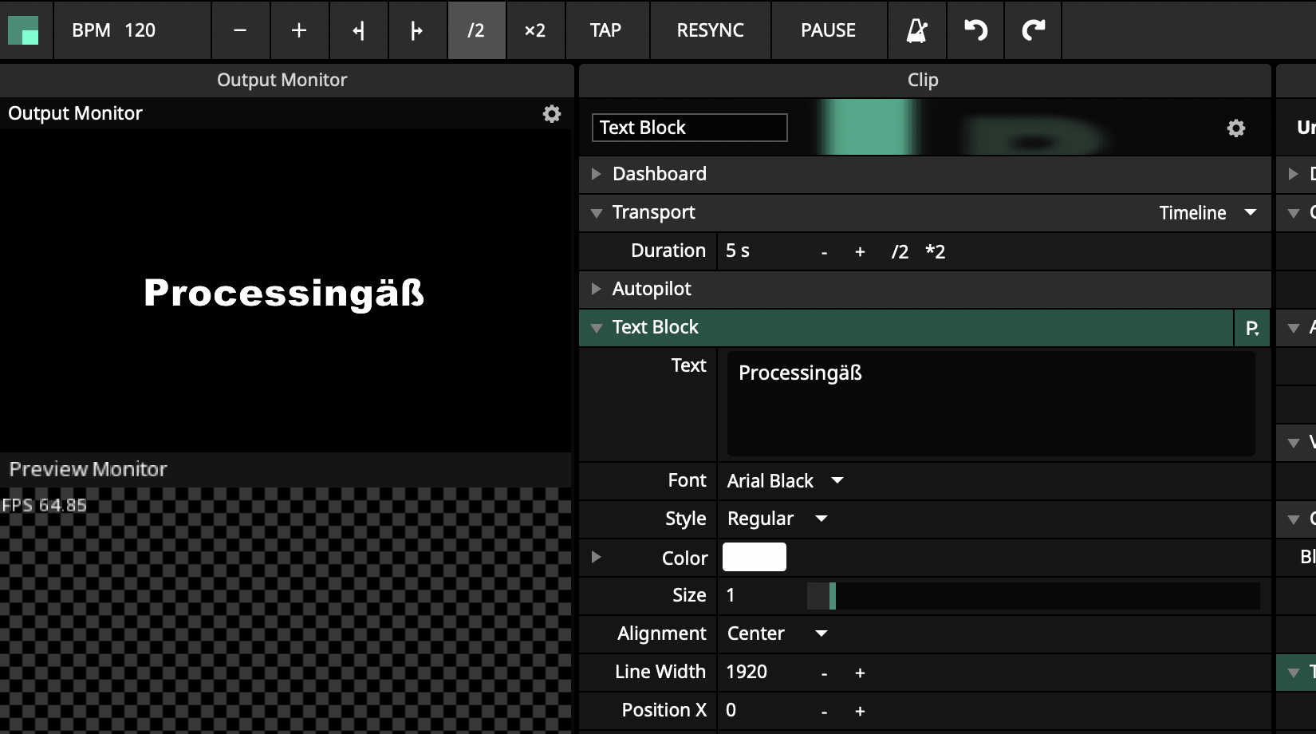Image resolution: width=1316 pixels, height=734 pixels.
Task: Click the redo arrow icon
Action: pyautogui.click(x=1033, y=30)
